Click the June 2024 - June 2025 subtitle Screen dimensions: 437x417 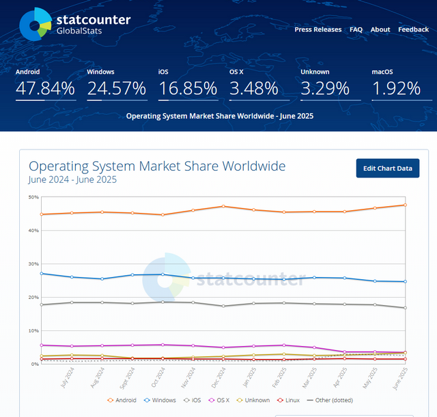point(72,179)
